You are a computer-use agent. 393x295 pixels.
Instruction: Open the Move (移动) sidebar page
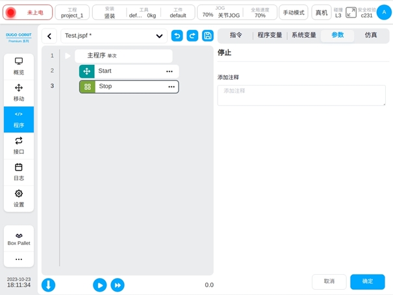pos(19,93)
